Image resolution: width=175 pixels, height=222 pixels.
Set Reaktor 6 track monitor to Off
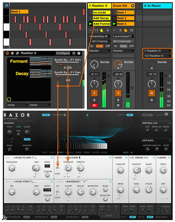coord(108,46)
